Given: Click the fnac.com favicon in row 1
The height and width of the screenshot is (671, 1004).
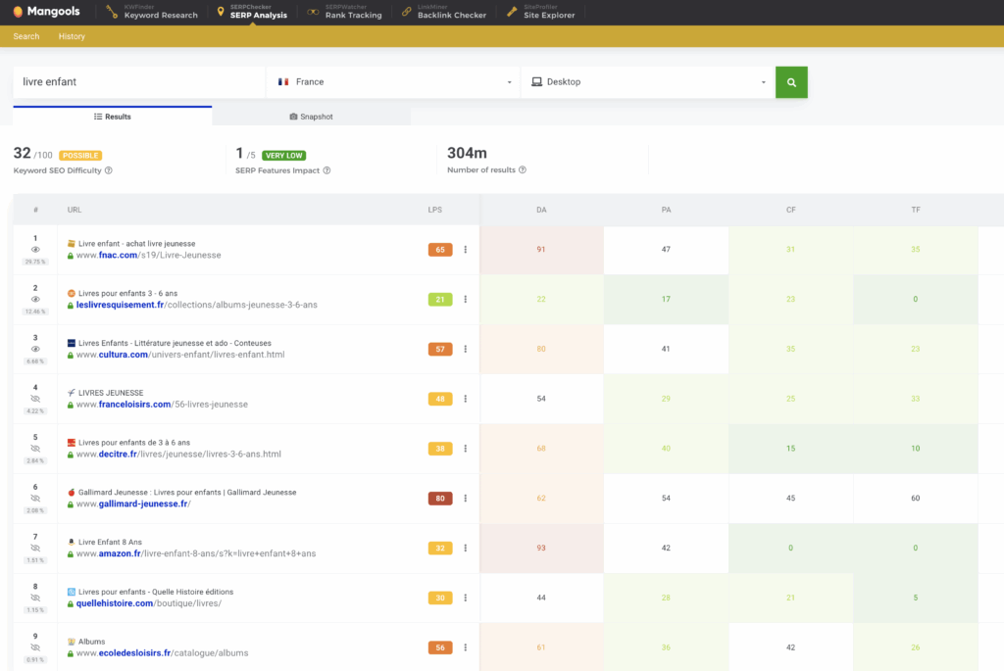Looking at the screenshot, I should click(71, 244).
